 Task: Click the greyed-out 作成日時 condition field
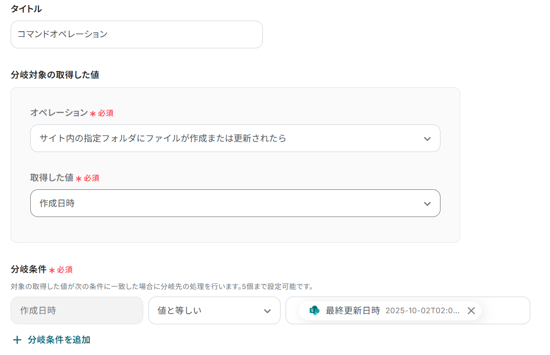(x=77, y=311)
